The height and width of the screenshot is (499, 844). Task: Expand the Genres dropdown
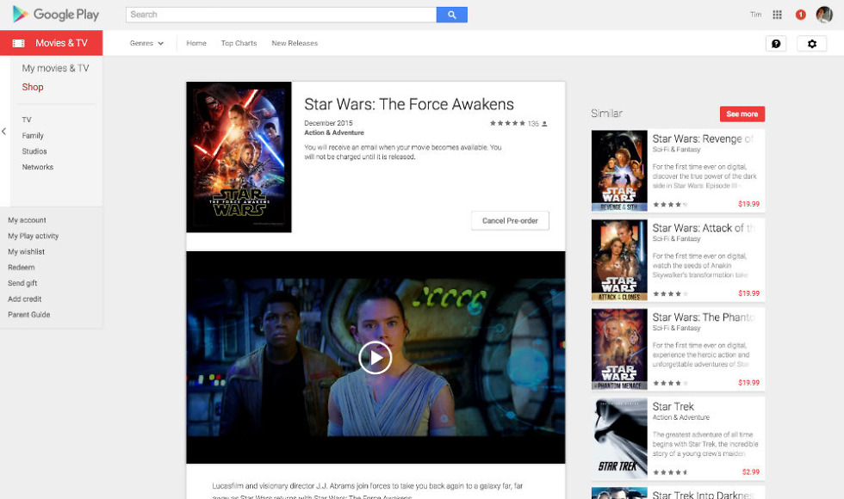tap(146, 43)
